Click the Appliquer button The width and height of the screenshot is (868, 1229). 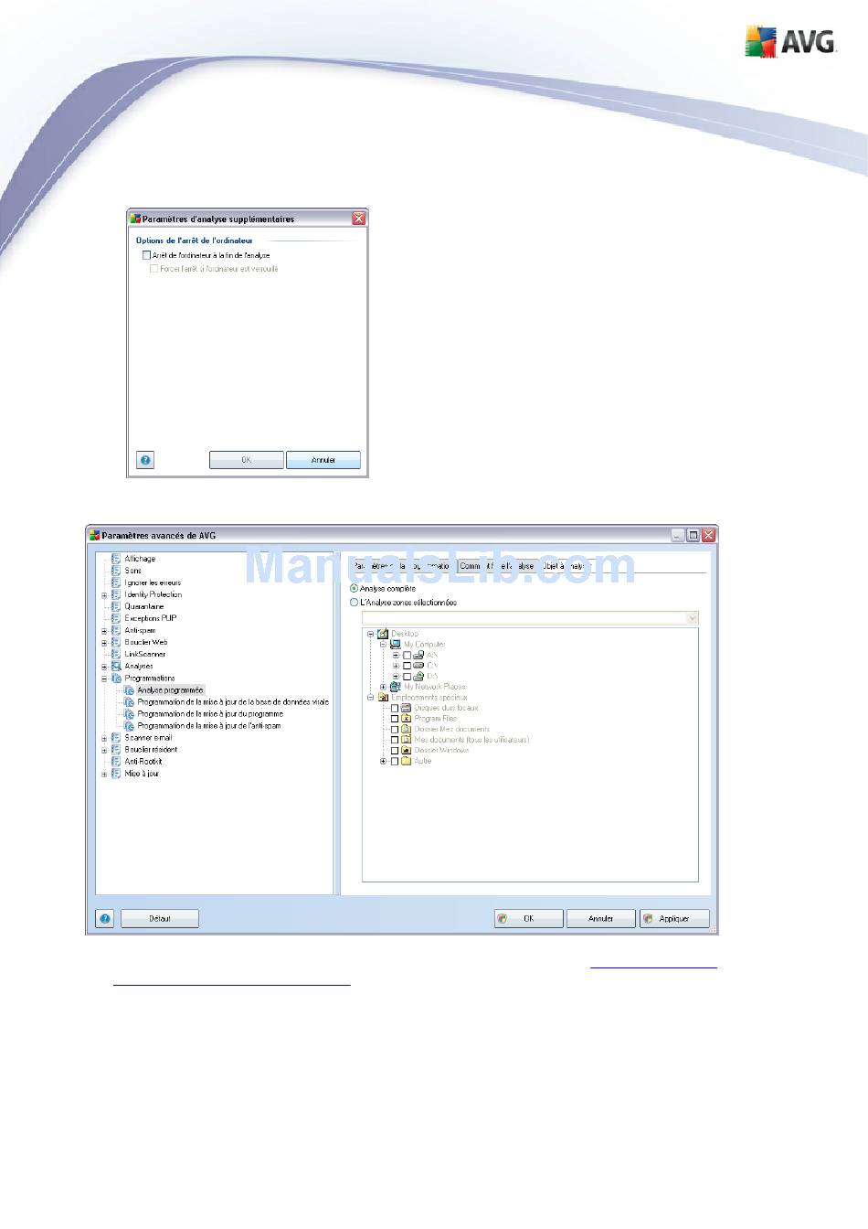[674, 919]
